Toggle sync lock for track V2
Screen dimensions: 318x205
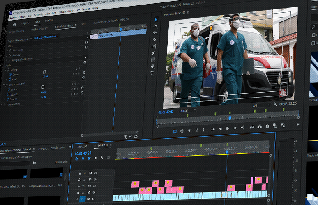[89, 192]
